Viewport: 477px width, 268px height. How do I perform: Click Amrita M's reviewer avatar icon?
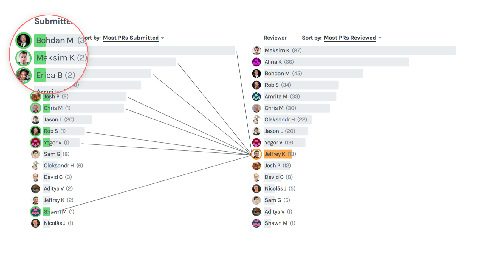[256, 96]
